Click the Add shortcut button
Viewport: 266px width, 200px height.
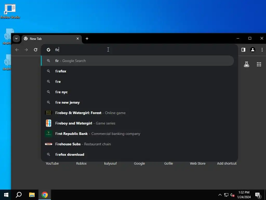[227, 164]
